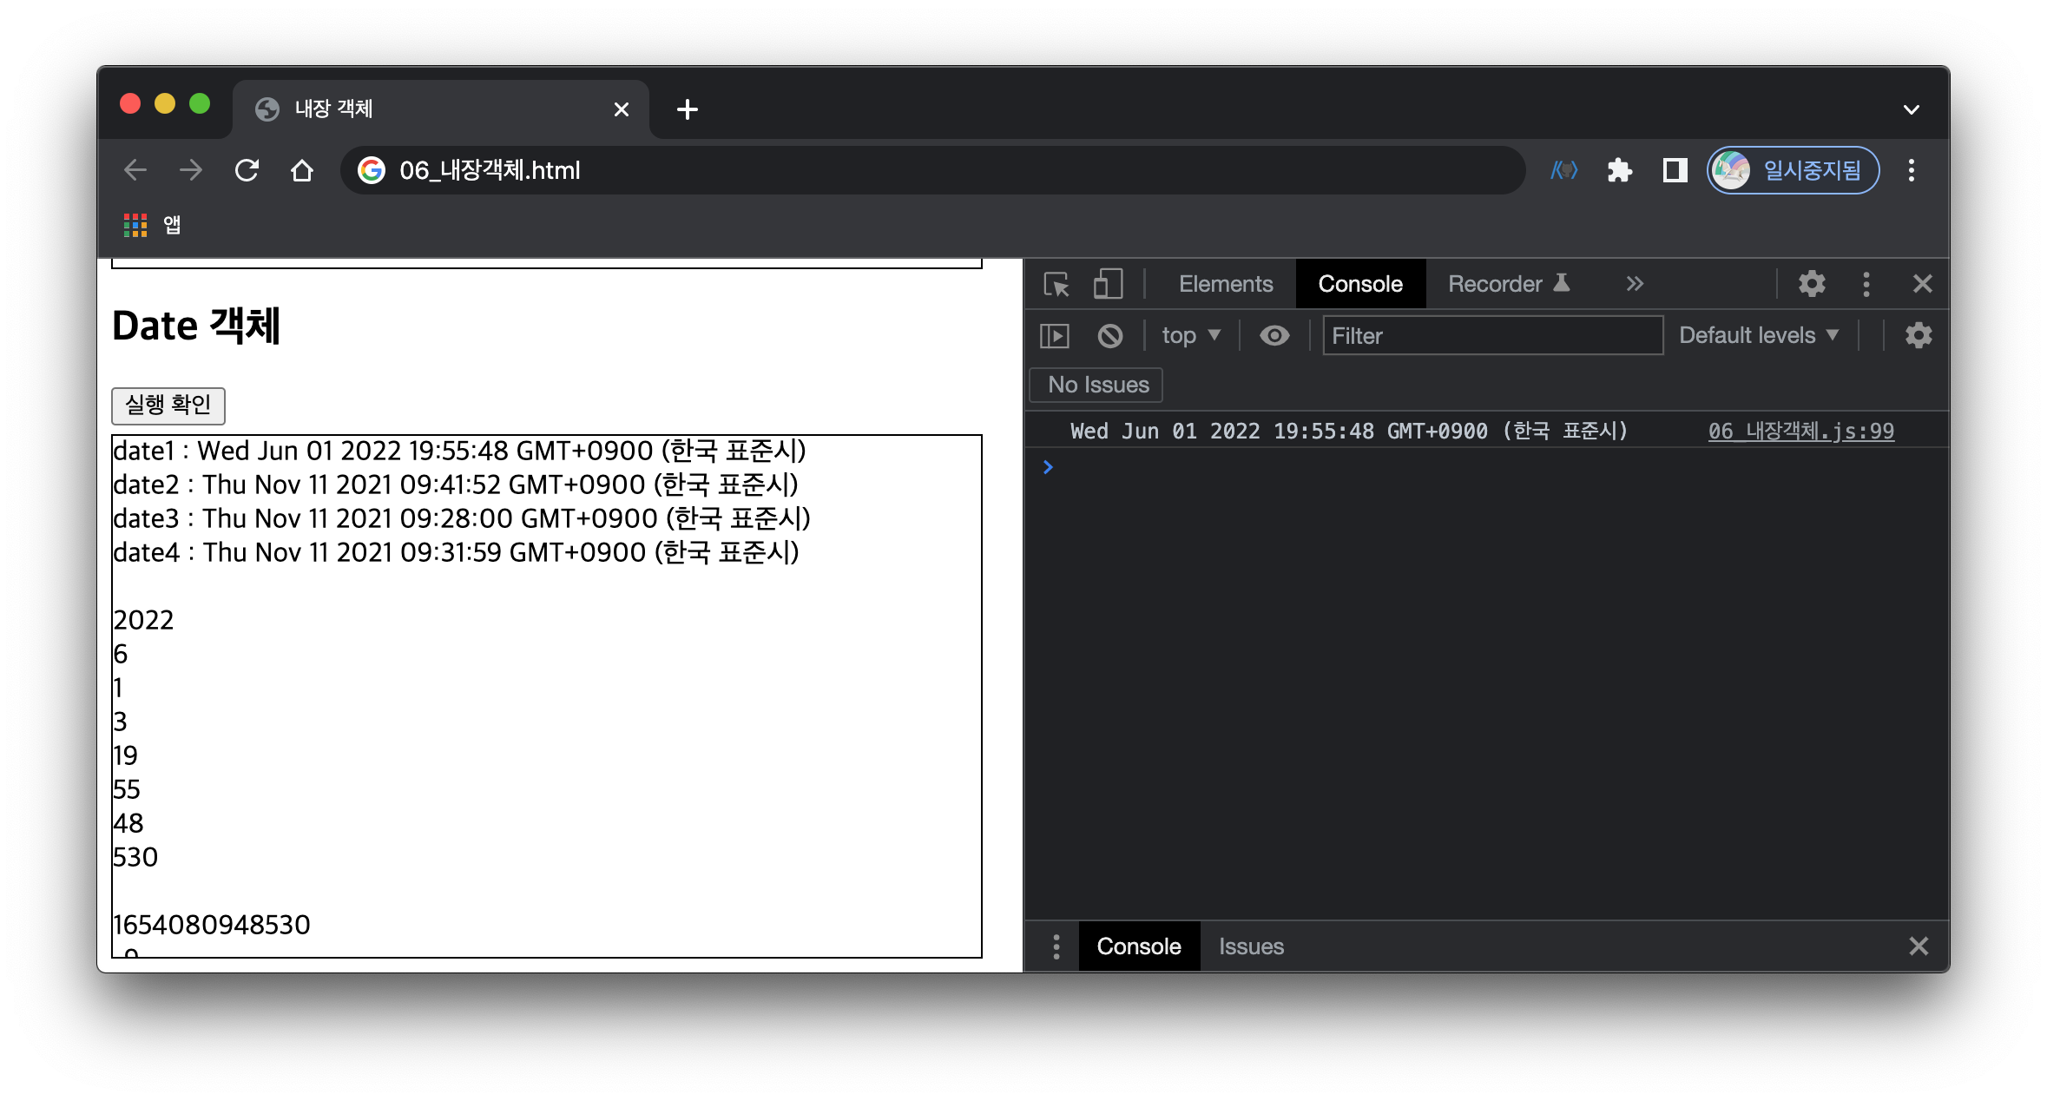
Task: Click the side panel icon in toolbar
Action: coord(1674,170)
